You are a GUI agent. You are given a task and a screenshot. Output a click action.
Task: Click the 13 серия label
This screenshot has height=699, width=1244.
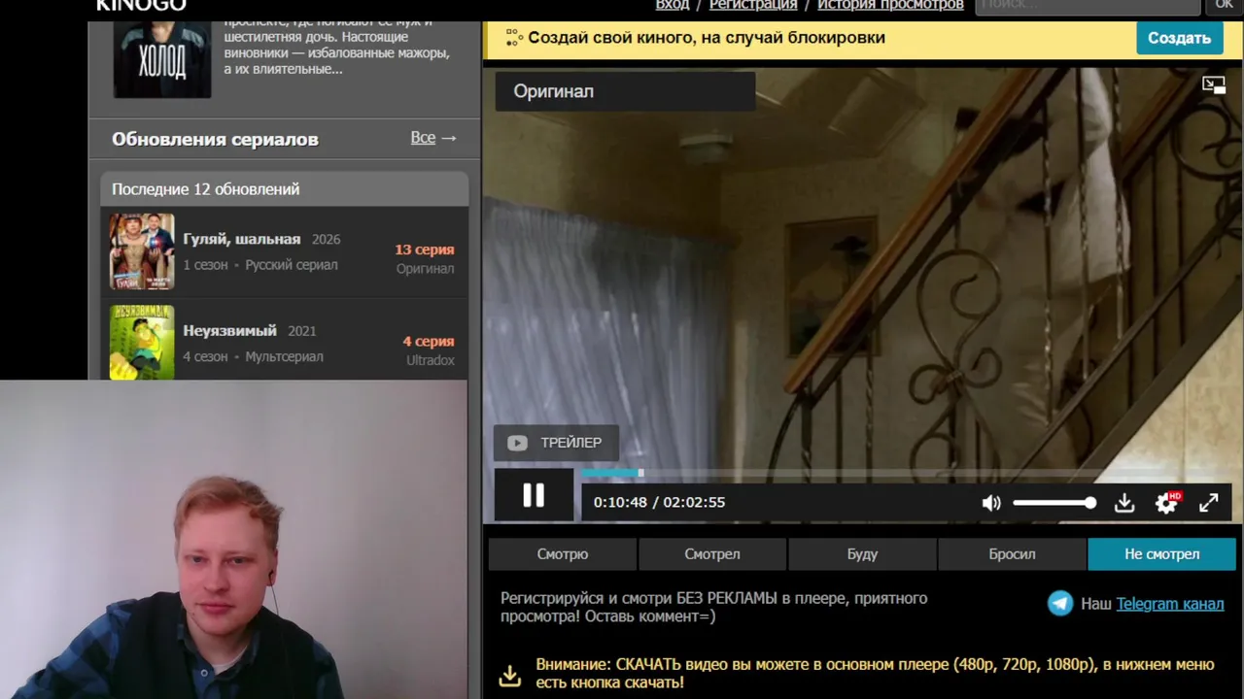425,250
